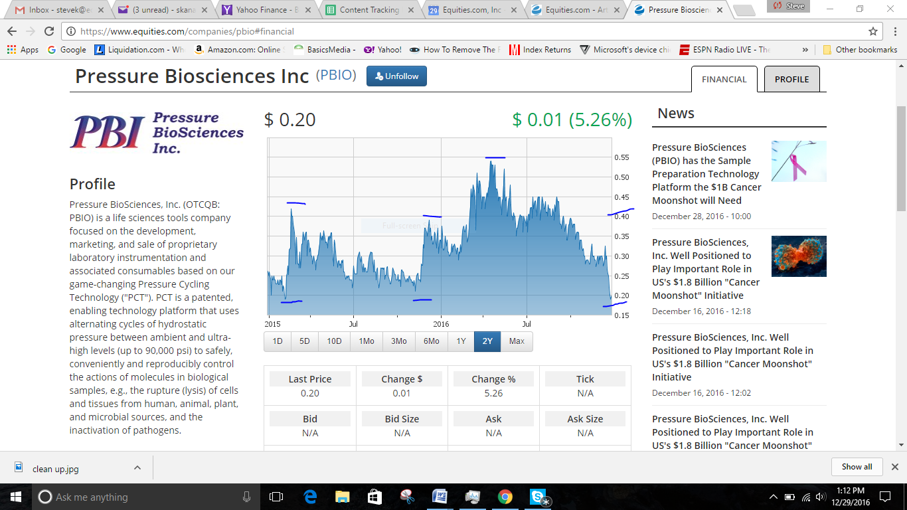Open the Action Center notification icon
The height and width of the screenshot is (510, 907).
(x=884, y=497)
